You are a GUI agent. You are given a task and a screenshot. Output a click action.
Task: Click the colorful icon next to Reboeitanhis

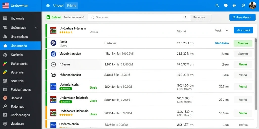[5, 64]
